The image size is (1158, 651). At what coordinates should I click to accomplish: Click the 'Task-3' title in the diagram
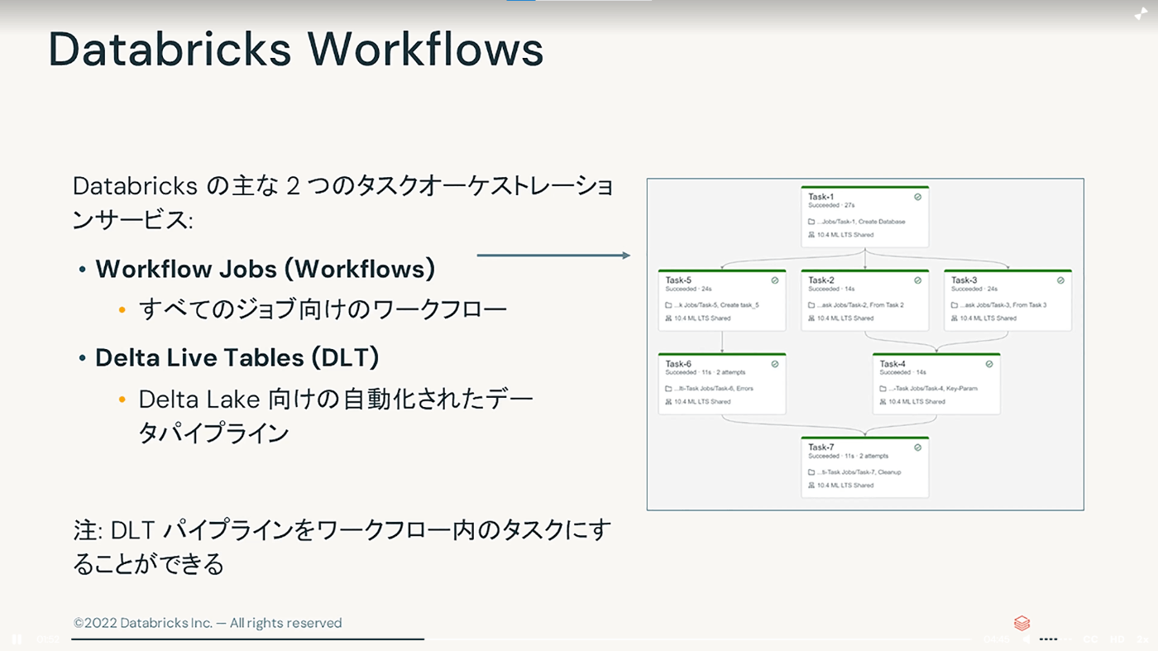click(964, 280)
